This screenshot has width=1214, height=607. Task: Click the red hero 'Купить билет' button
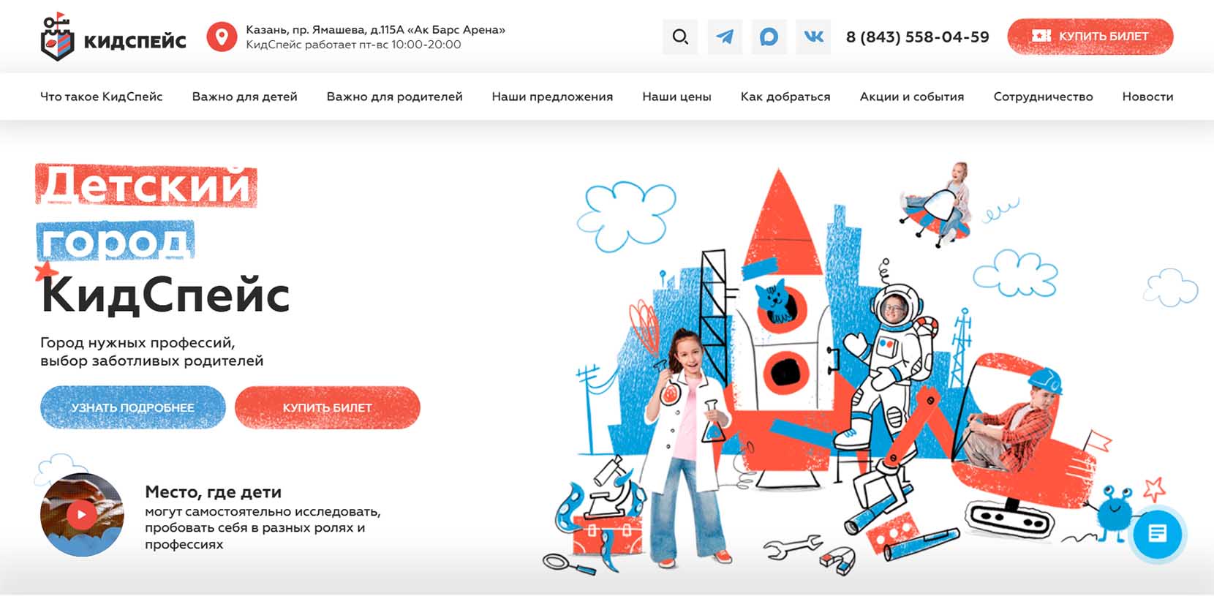point(328,407)
